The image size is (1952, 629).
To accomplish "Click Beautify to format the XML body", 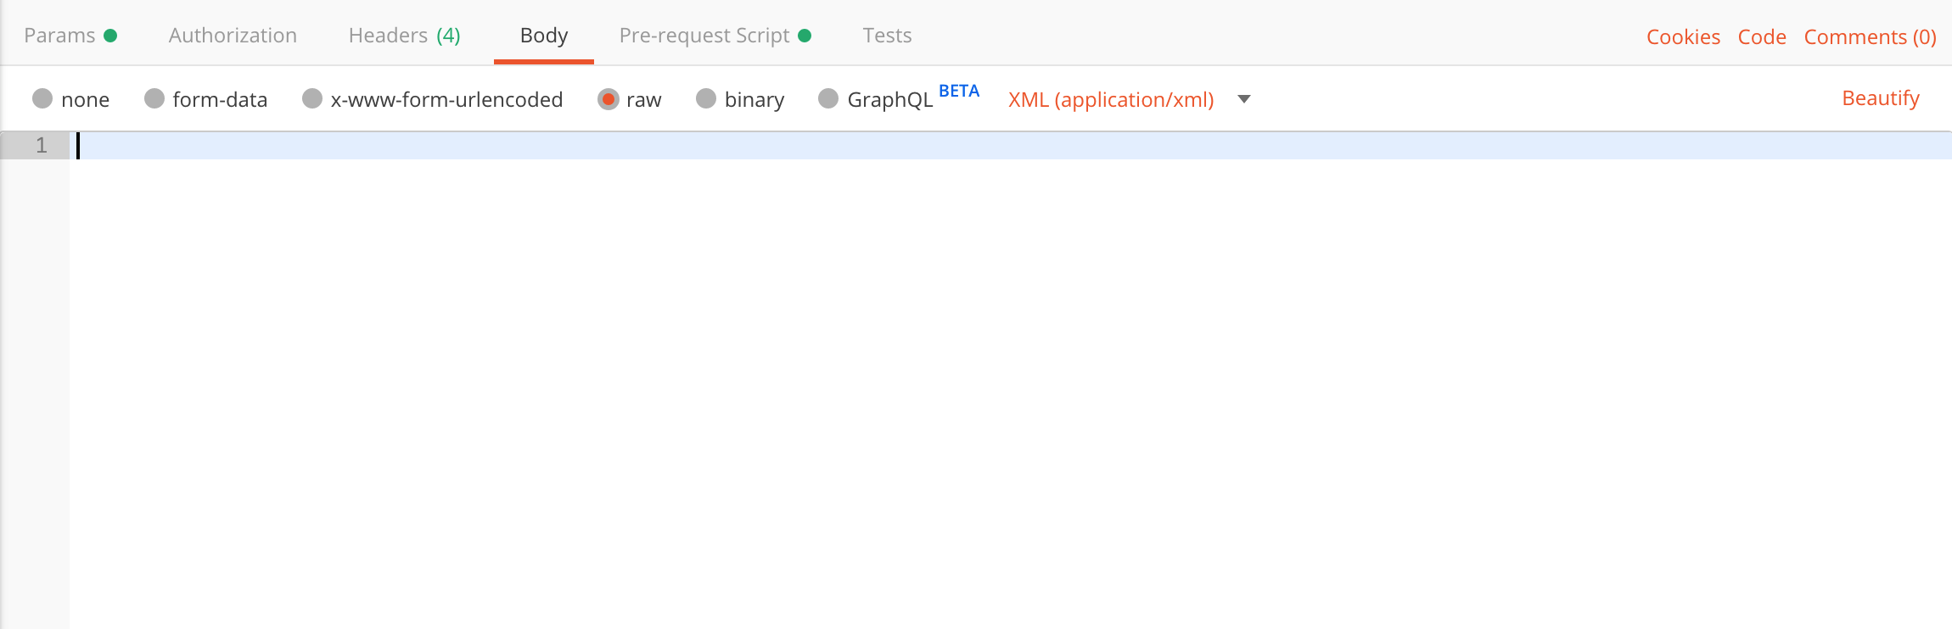I will (x=1881, y=98).
